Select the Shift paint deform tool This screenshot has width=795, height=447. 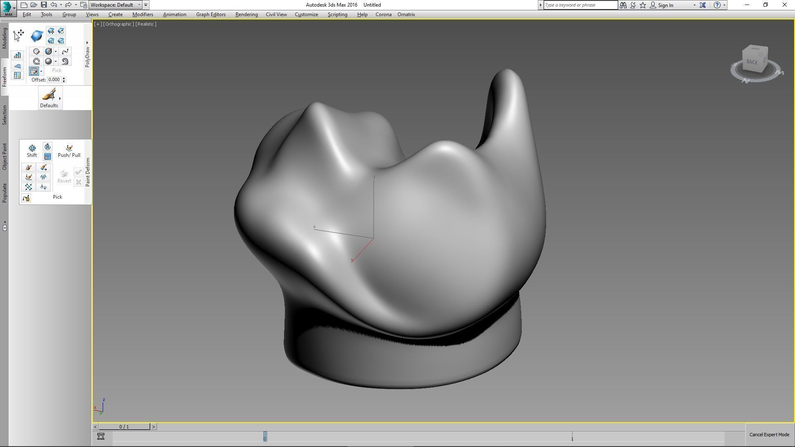pos(32,151)
